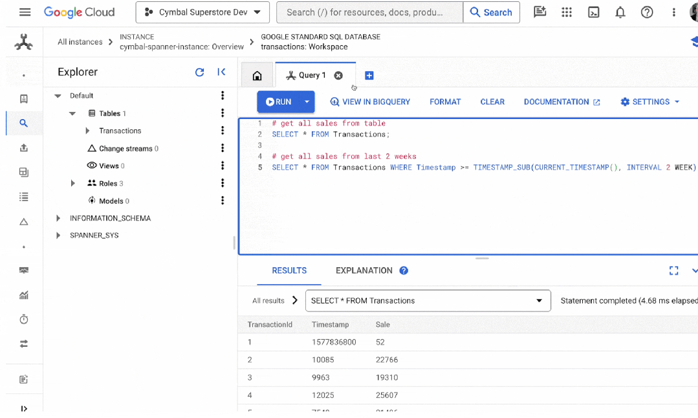Open help icon beside EXPLANATION
The width and height of the screenshot is (698, 418).
[404, 270]
